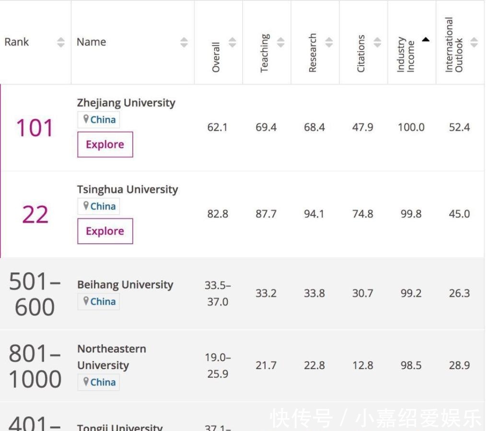Click Explore for Tsinghua University

point(104,231)
